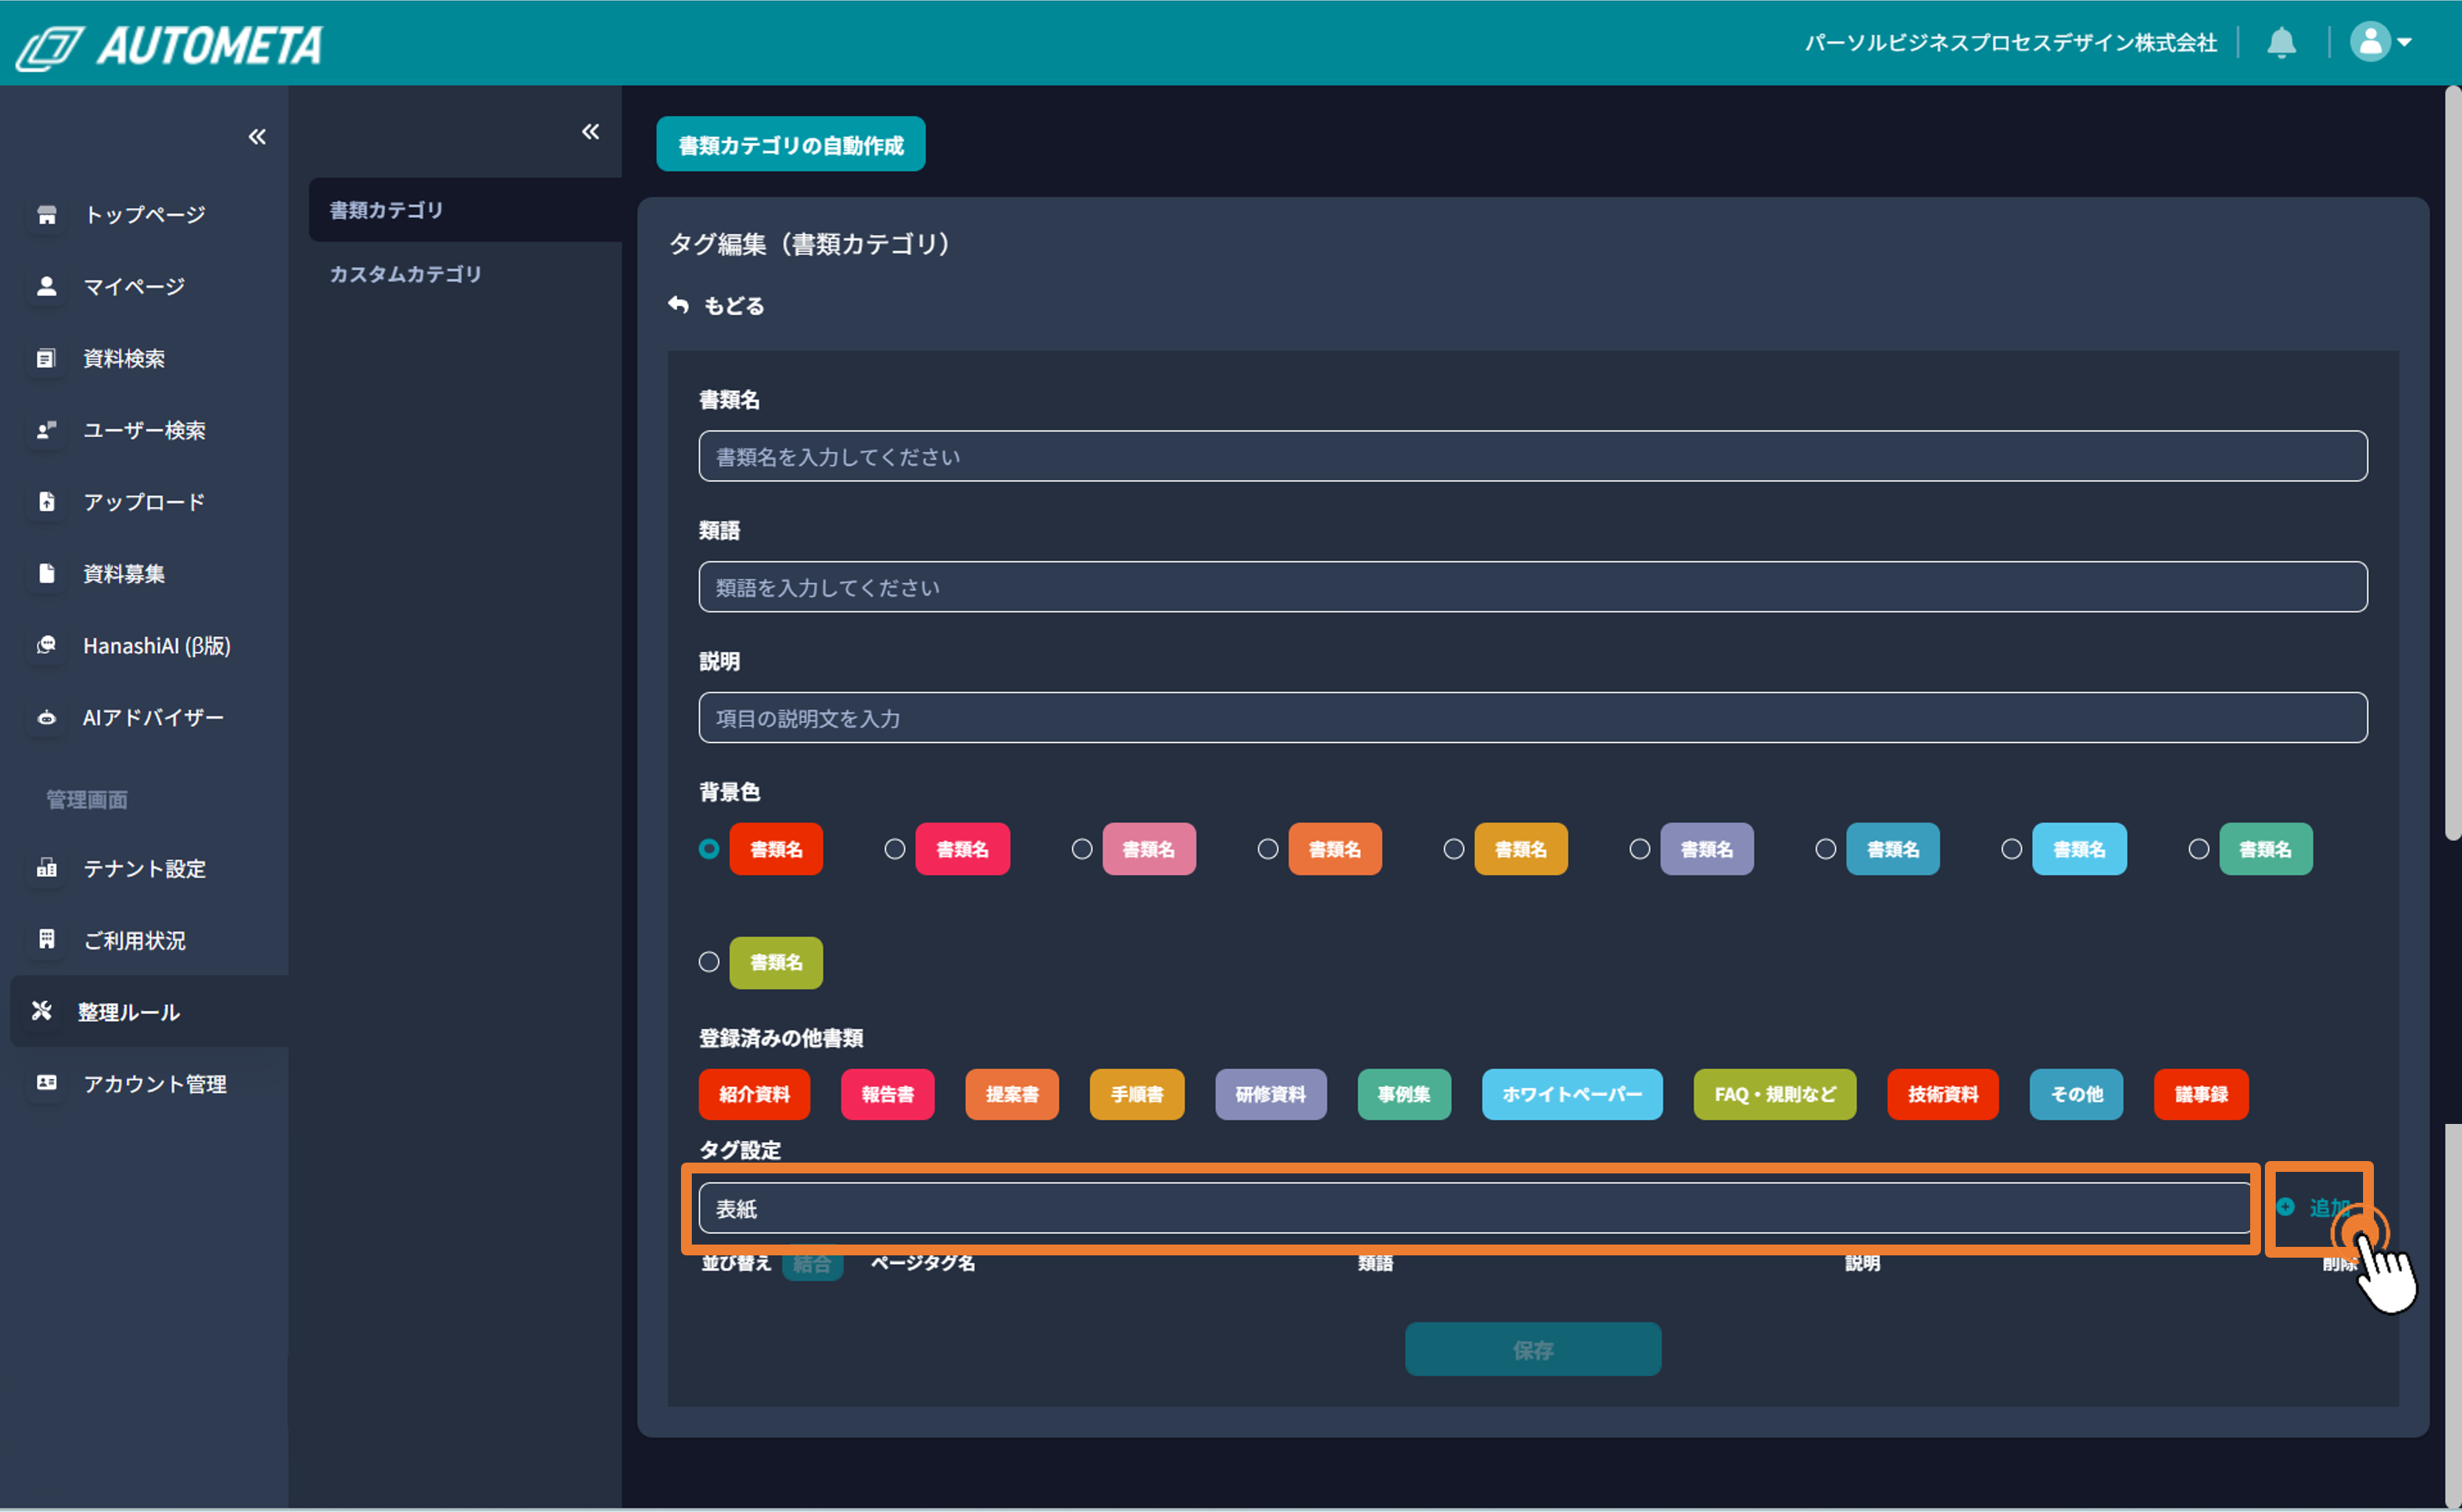Click company name パーソルビジネスプロセスデザイン株式会社
Image resolution: width=2462 pixels, height=1512 pixels.
coord(2011,43)
